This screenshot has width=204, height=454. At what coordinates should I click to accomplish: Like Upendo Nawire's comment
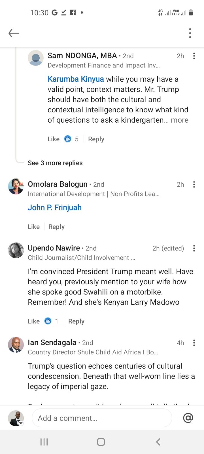pyautogui.click(x=34, y=321)
